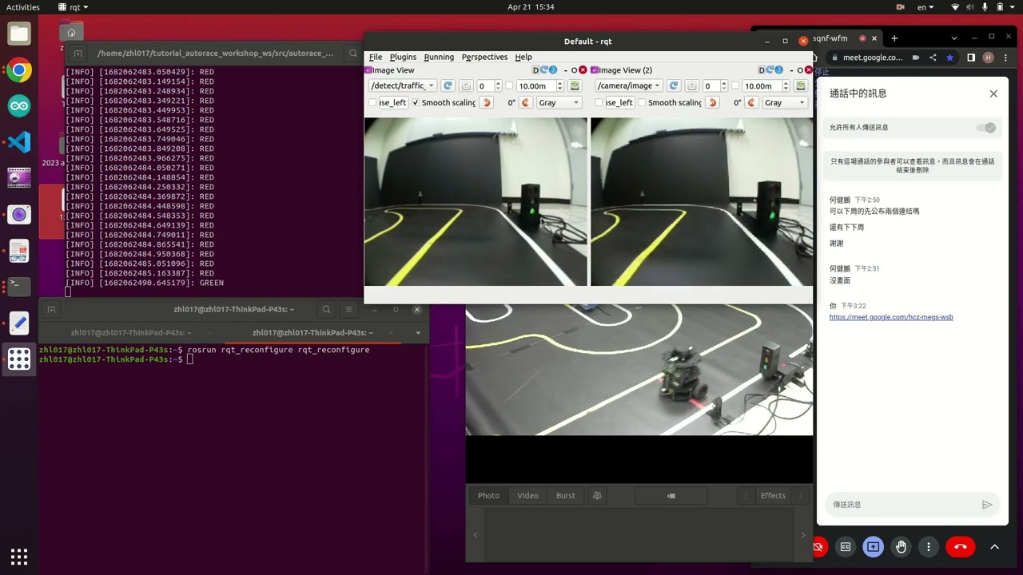This screenshot has height=575, width=1023.
Task: Open hamburger menu in lower terminal
Action: point(348,309)
